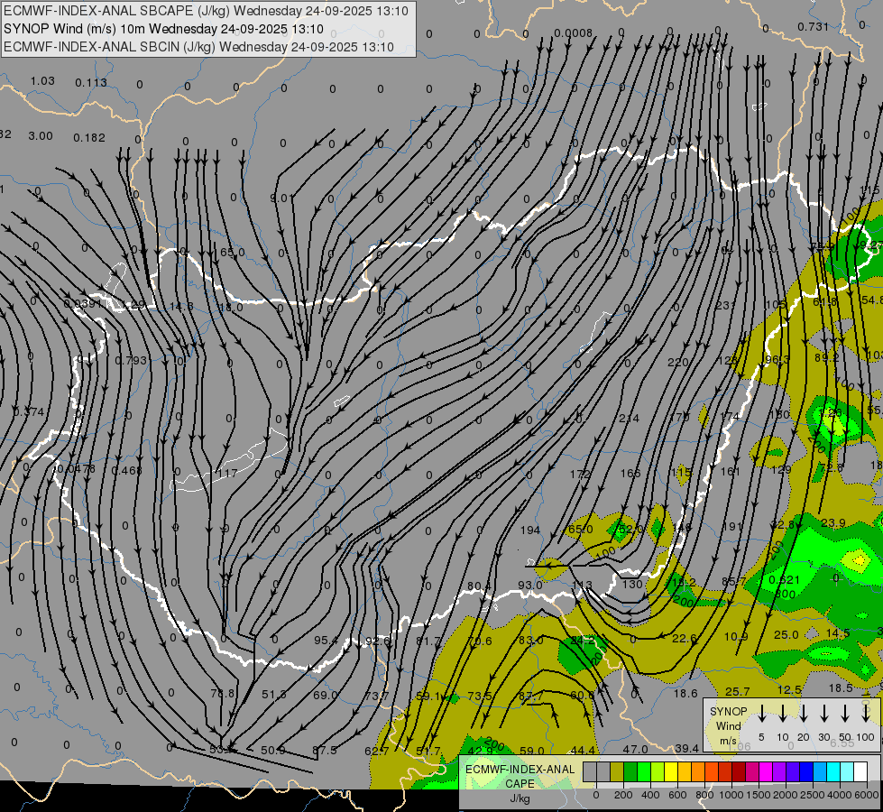Click the J/kg unit label
This screenshot has height=812, width=883.
pos(520,798)
